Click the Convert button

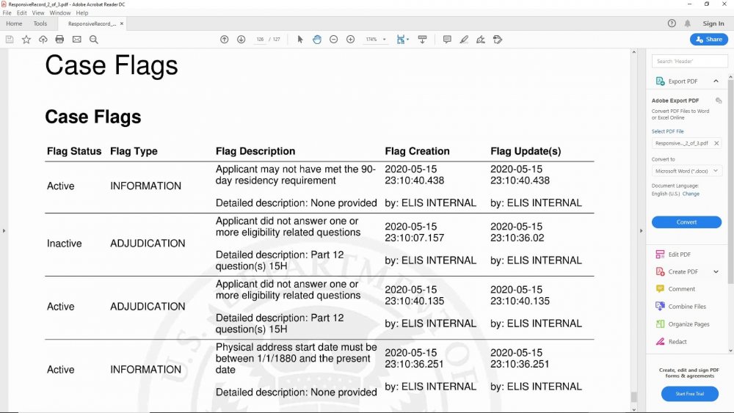coord(687,222)
